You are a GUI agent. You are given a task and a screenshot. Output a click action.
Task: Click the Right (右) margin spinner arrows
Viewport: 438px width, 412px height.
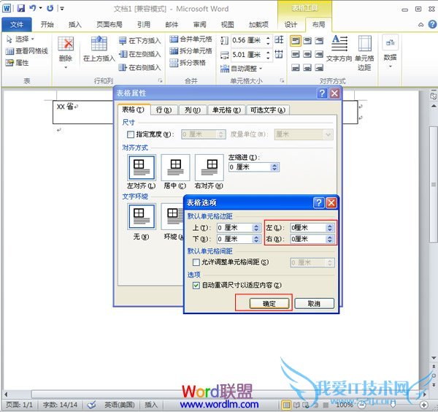(x=330, y=239)
